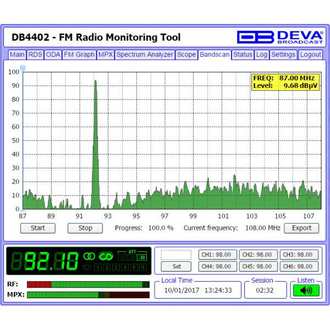The width and height of the screenshot is (330, 330).
Task: Open the MPX tab
Action: pos(106,54)
